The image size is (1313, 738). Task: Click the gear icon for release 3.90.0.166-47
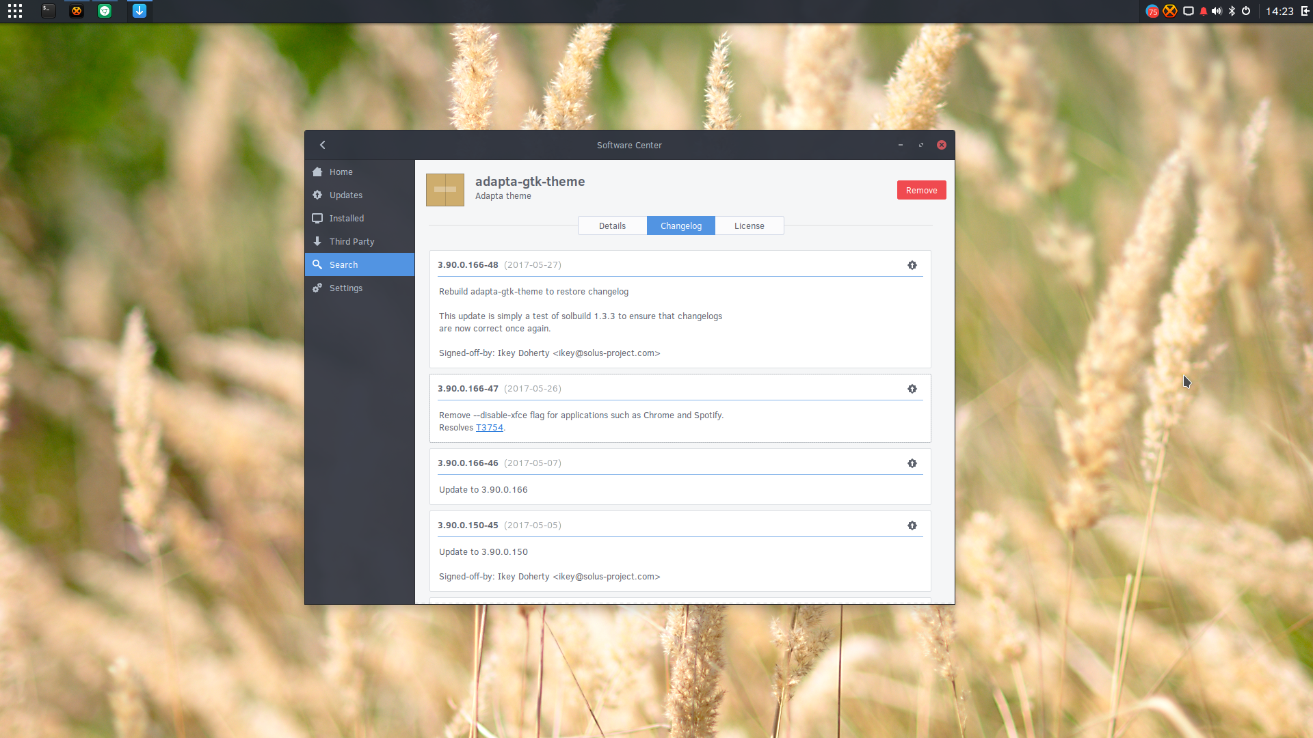point(912,389)
